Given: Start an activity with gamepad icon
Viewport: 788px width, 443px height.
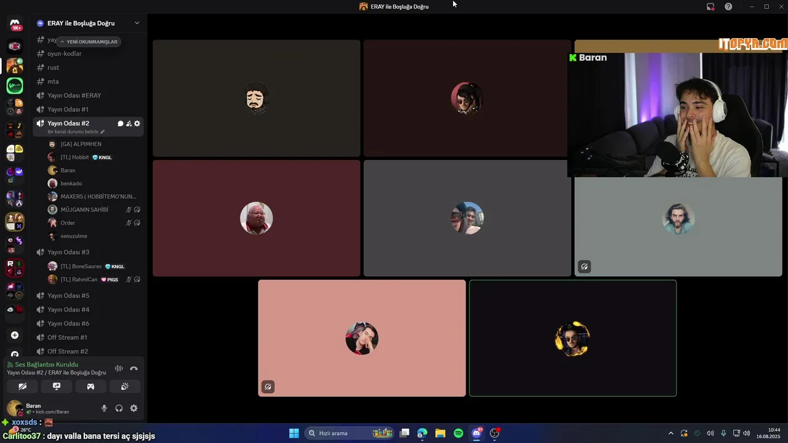Looking at the screenshot, I should click(x=90, y=386).
